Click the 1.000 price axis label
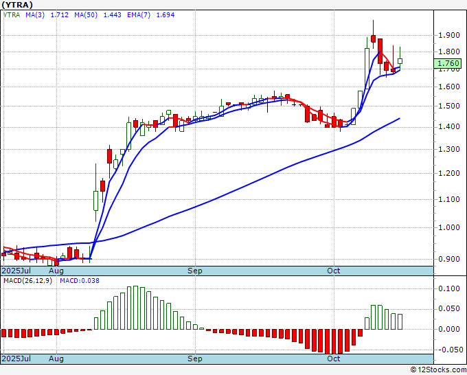The image size is (467, 375). tap(449, 227)
